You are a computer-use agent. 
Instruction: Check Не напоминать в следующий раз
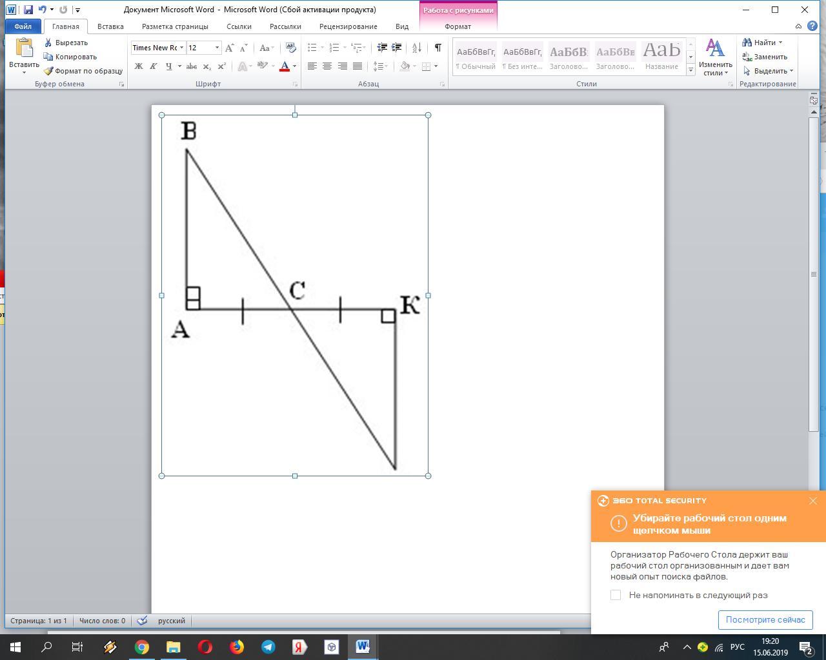616,595
